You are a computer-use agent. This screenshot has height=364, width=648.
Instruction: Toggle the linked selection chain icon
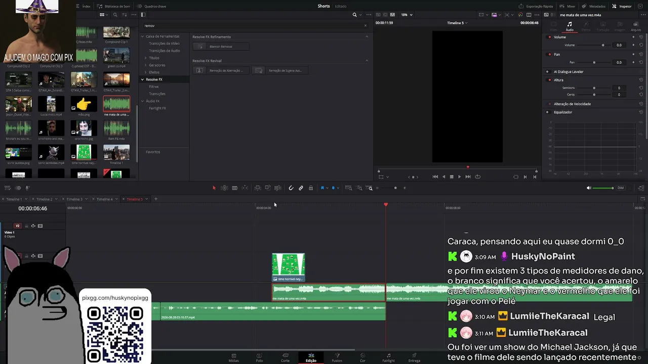coord(301,188)
